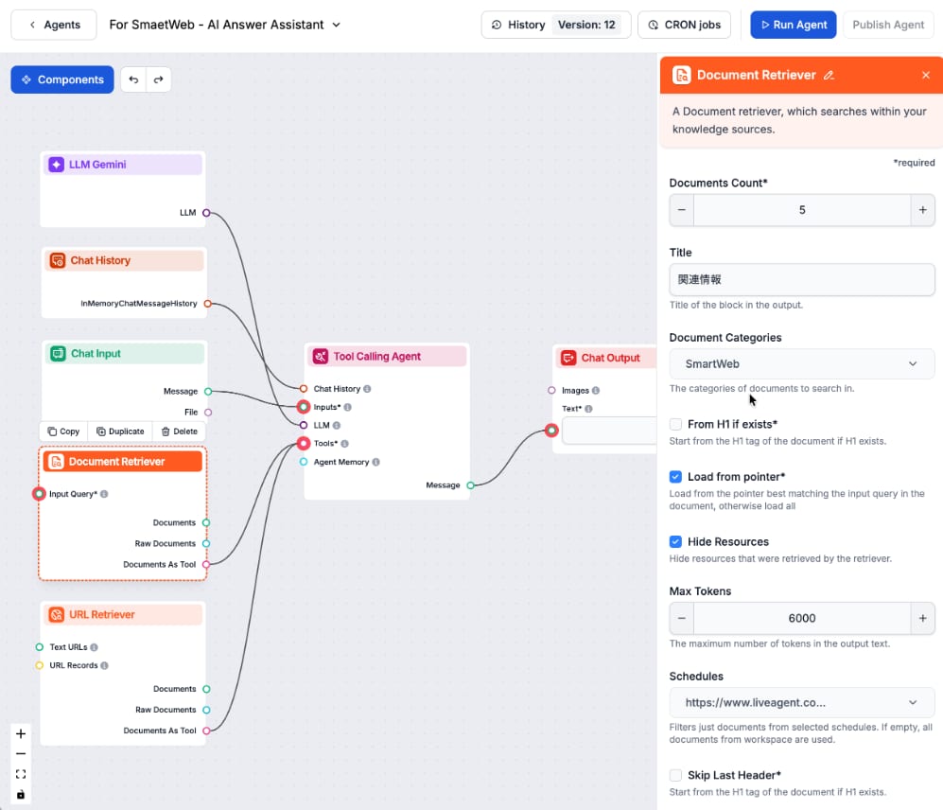Click the pencil icon beside Document Retriever title
The image size is (943, 810).
pyautogui.click(x=829, y=76)
